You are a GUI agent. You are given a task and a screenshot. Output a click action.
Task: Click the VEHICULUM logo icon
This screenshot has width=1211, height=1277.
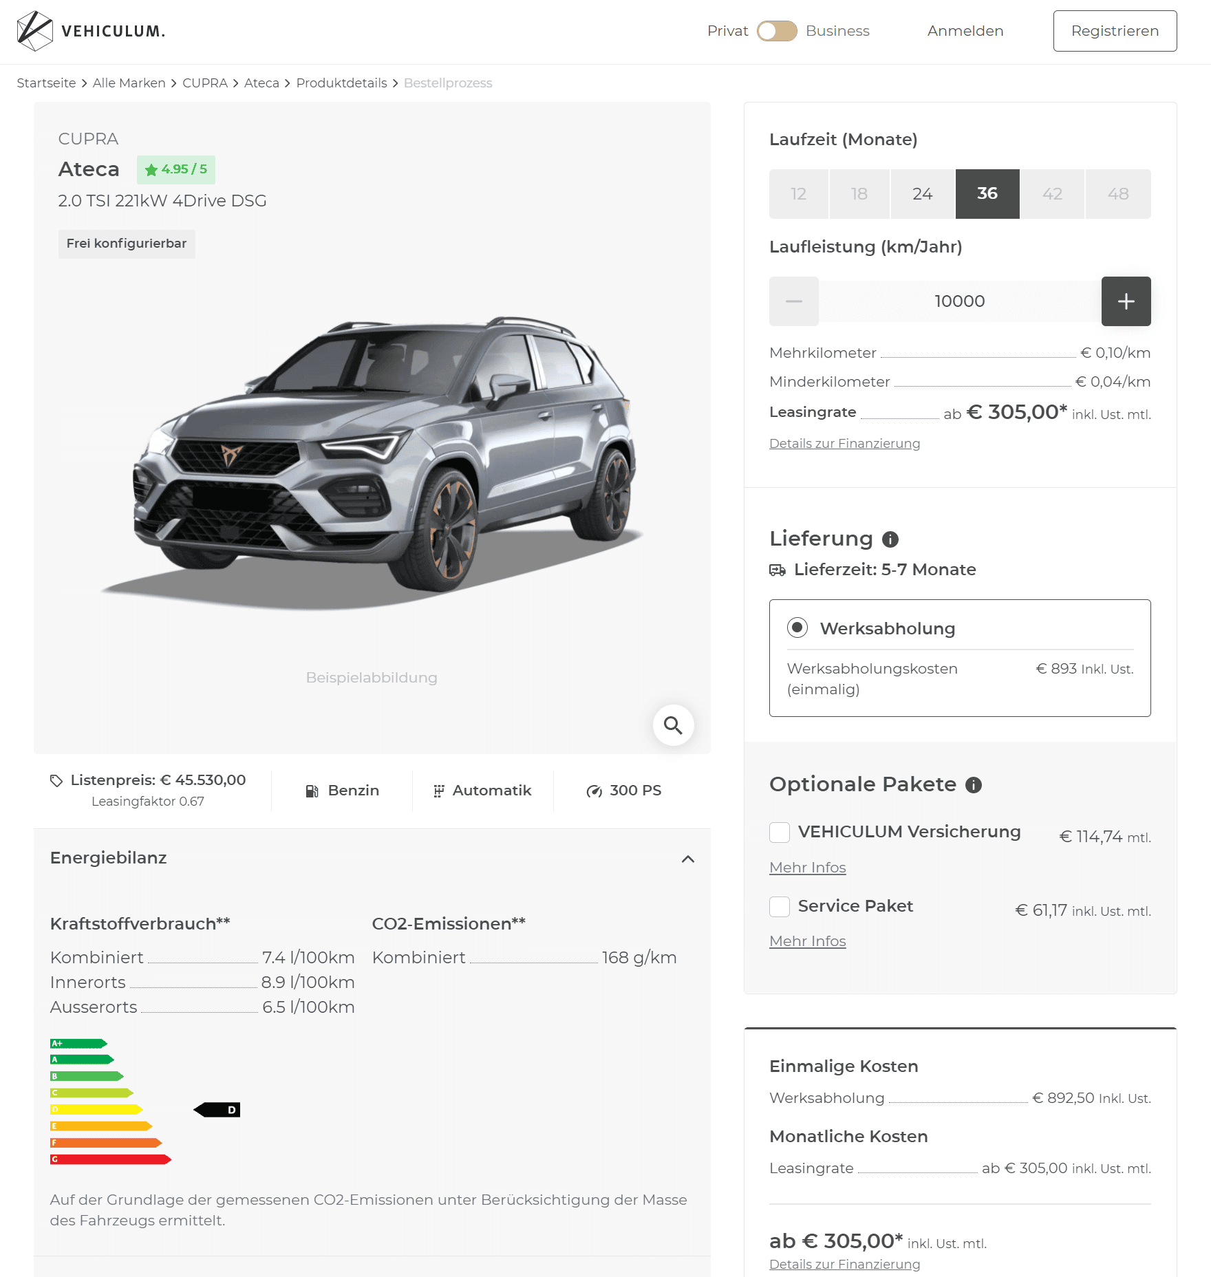tap(34, 31)
